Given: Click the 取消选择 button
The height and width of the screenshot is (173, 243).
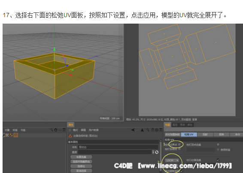Looking at the screenshot, I should [x=82, y=171].
